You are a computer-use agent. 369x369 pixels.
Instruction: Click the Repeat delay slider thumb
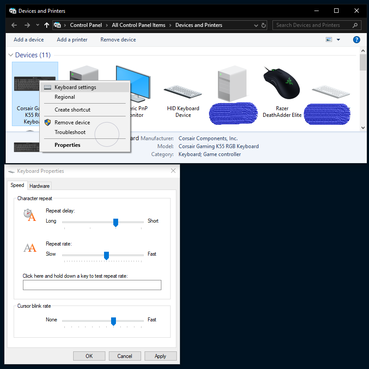click(116, 222)
